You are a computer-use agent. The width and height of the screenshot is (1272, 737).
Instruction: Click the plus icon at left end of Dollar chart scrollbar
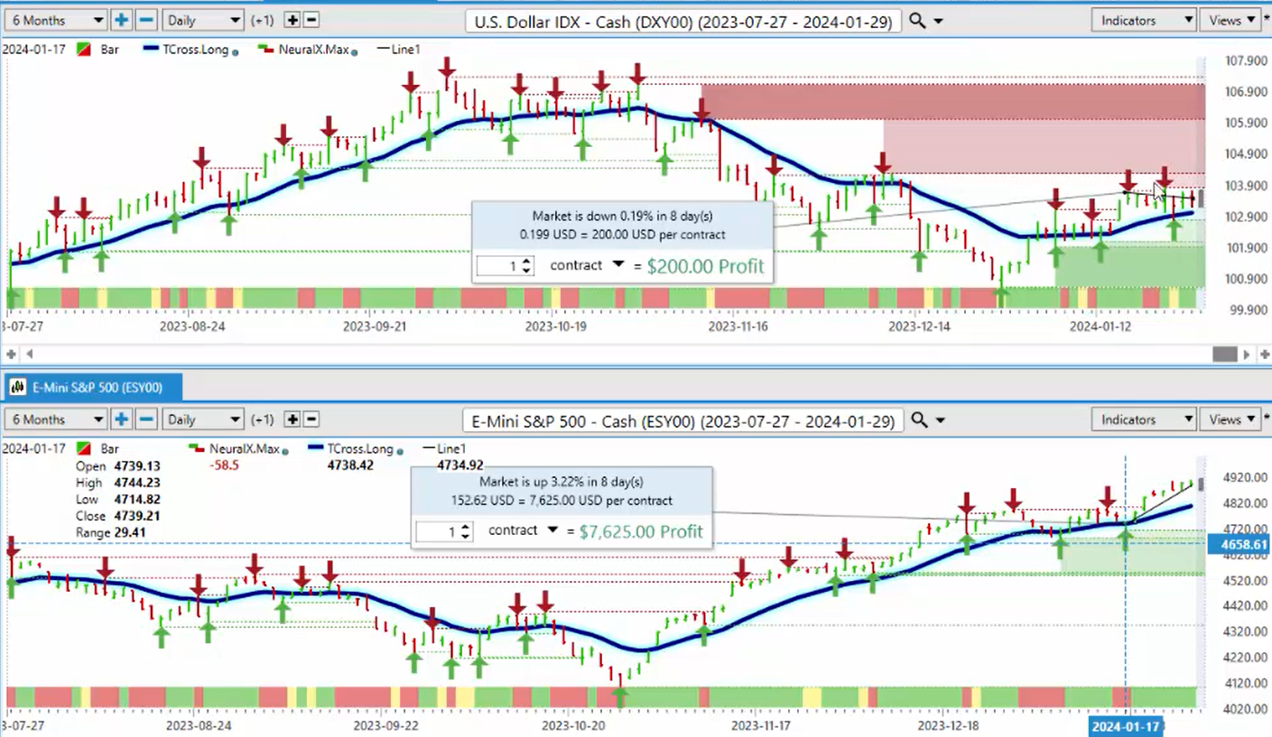12,355
